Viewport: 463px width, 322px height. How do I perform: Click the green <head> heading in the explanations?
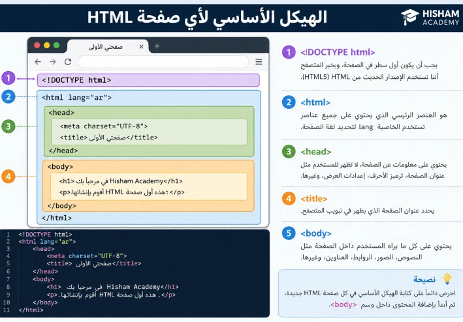pos(316,152)
